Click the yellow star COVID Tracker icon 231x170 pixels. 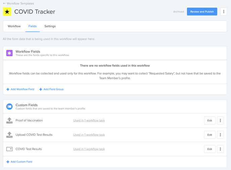[x=7, y=12]
